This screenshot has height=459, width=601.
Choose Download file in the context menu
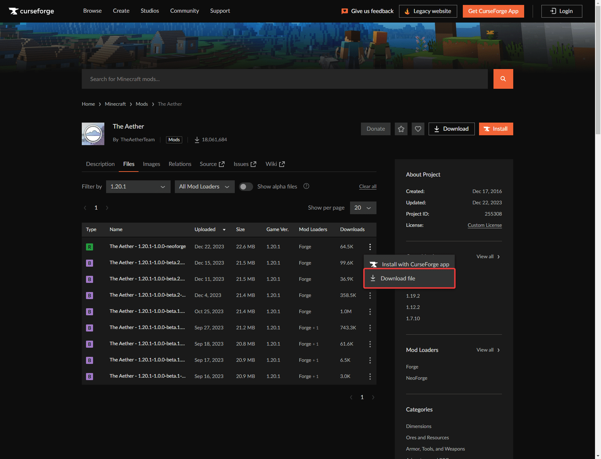[x=409, y=278]
